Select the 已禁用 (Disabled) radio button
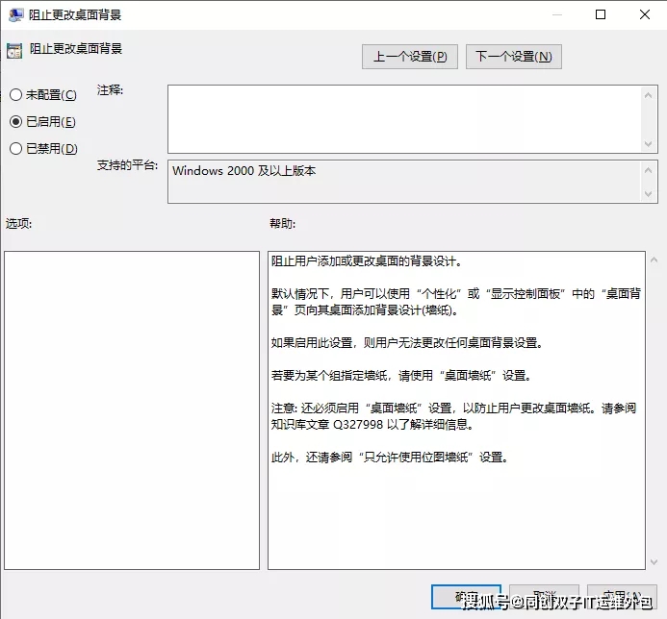Image resolution: width=667 pixels, height=619 pixels. 15,149
